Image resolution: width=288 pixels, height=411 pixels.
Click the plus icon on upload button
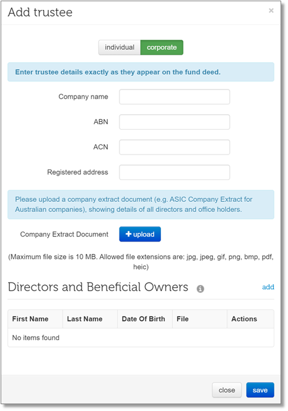tap(128, 234)
